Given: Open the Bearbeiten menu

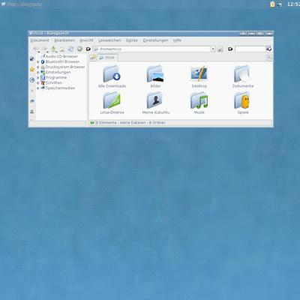Looking at the screenshot, I should tap(64, 40).
